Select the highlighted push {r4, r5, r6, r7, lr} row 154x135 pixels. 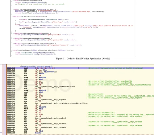pos(80,68)
